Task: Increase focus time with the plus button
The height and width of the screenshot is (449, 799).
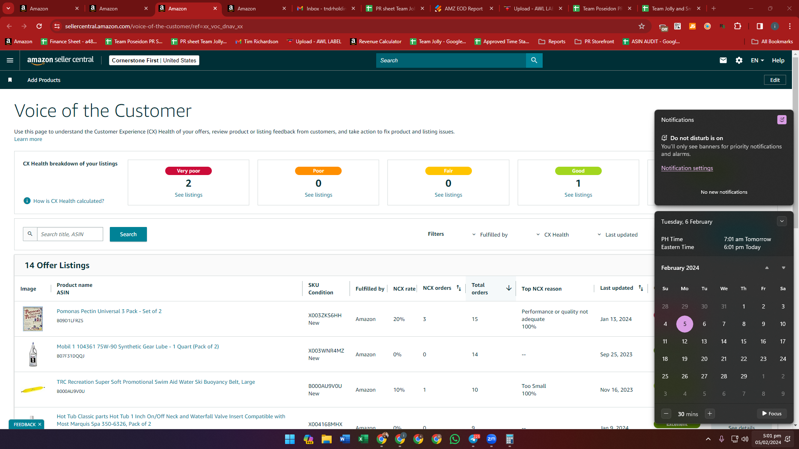Action: [710, 414]
